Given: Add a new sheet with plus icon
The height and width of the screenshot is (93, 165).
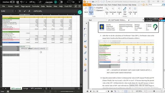Looking at the screenshot, I should (x=46, y=89).
